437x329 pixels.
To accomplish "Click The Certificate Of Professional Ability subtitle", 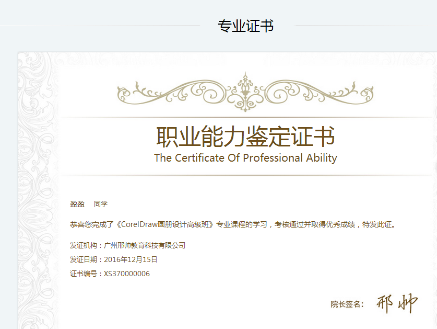I will tap(245, 158).
